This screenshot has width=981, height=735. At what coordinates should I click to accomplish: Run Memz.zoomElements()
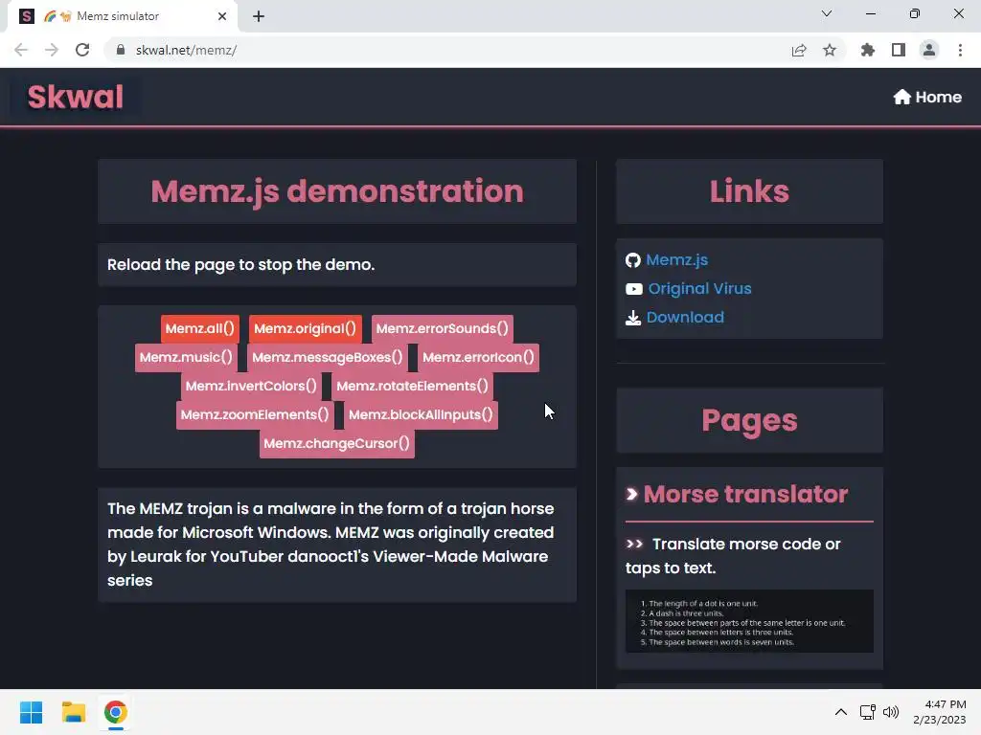255,415
